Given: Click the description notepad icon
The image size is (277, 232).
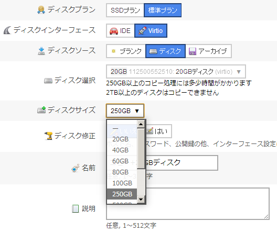Looking at the screenshot, I should tap(75, 209).
